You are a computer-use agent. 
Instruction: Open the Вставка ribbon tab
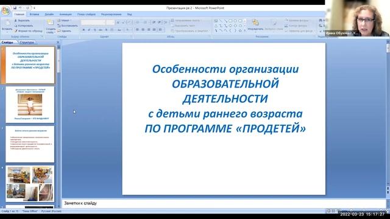click(x=34, y=15)
